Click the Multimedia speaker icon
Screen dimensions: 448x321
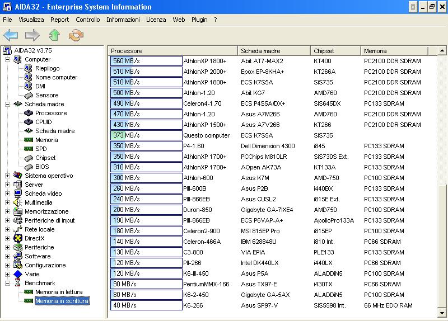pos(18,202)
